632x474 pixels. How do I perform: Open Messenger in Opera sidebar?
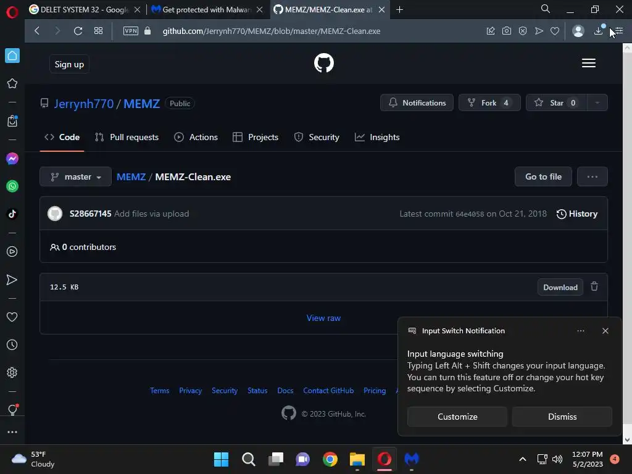pyautogui.click(x=12, y=159)
